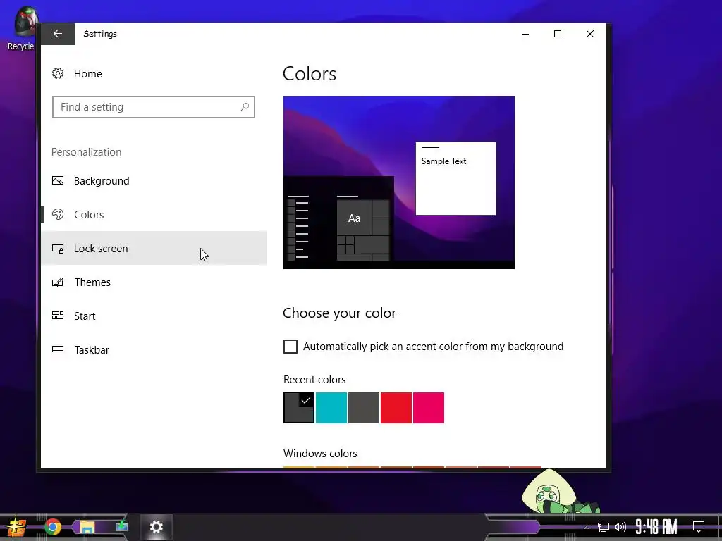
Task: Show hidden tray icons chevron
Action: (586, 527)
